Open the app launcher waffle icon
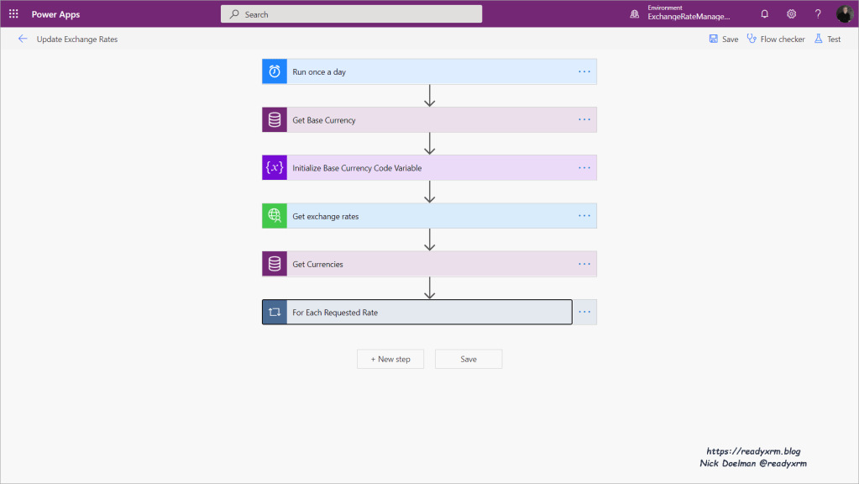 13,14
